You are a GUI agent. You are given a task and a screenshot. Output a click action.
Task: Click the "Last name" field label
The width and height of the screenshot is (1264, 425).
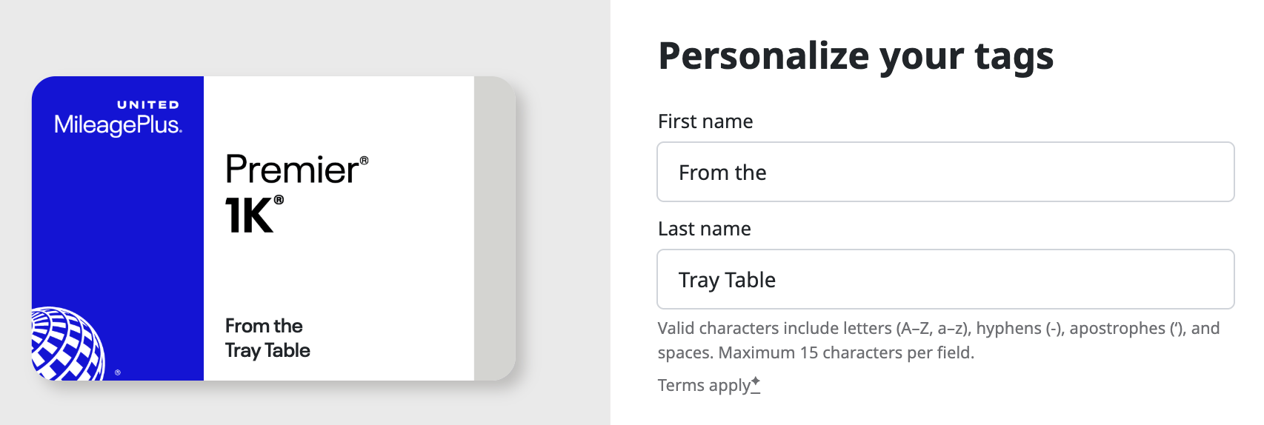click(x=705, y=229)
